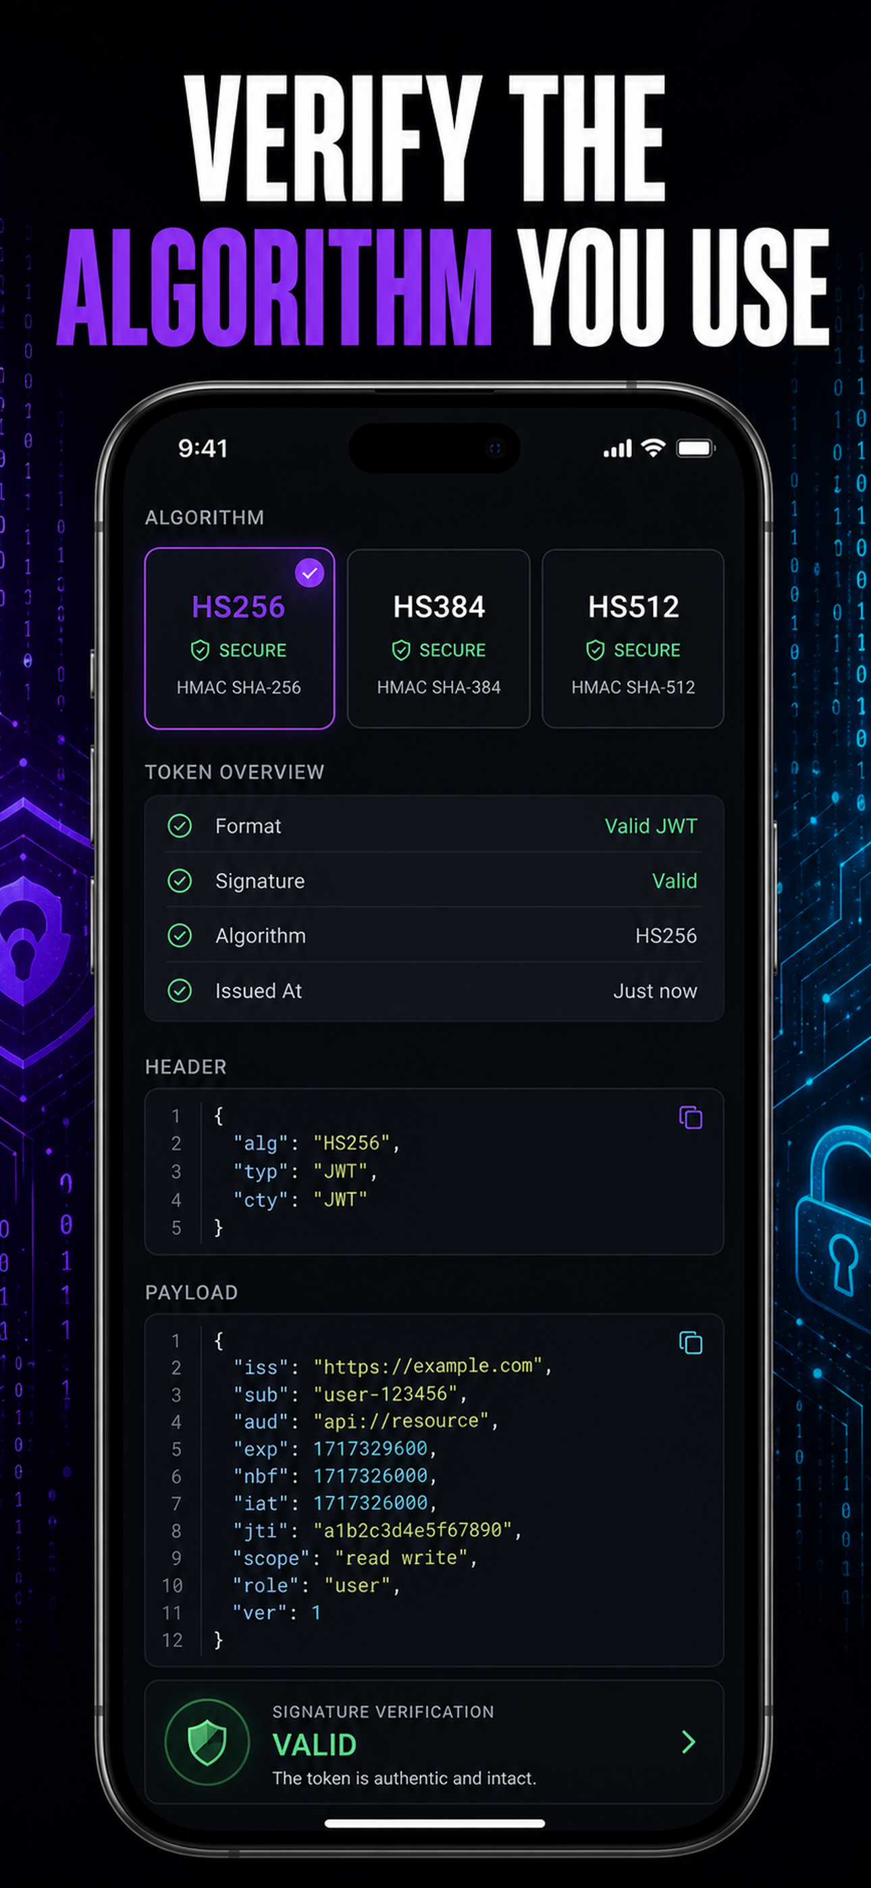871x1888 pixels.
Task: Click the "jti" a1b2c3d4e5f67890 line
Action: pyautogui.click(x=377, y=1530)
